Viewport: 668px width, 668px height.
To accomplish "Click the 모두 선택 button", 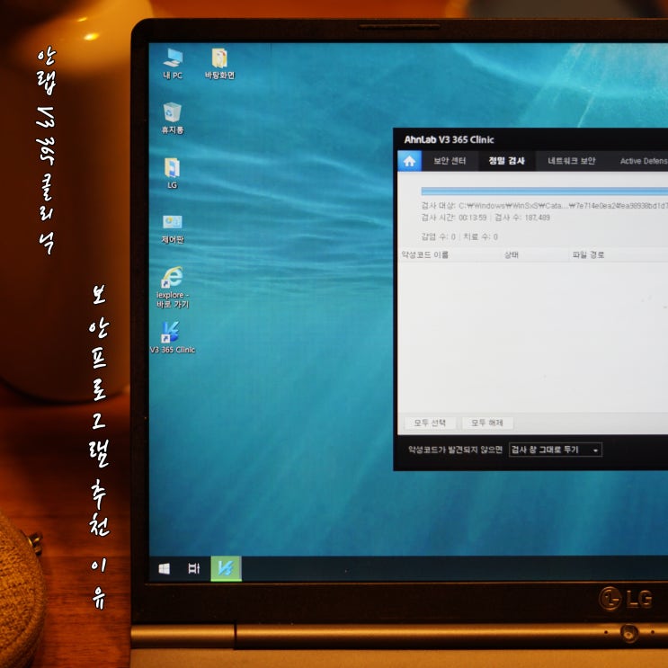I will click(430, 423).
